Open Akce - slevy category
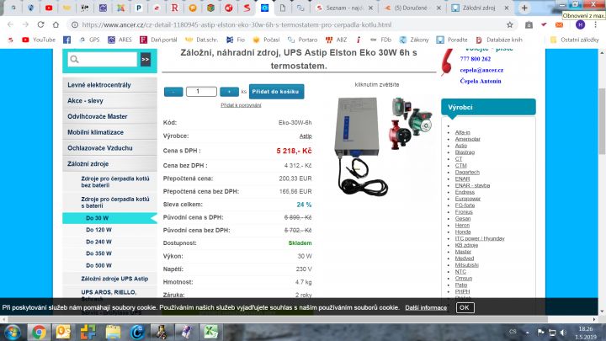This screenshot has width=606, height=341. (x=109, y=101)
